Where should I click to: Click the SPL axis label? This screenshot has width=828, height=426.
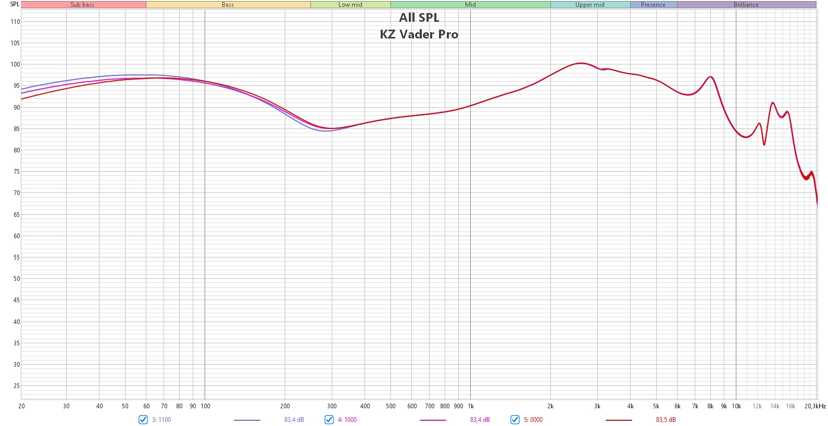pyautogui.click(x=15, y=4)
